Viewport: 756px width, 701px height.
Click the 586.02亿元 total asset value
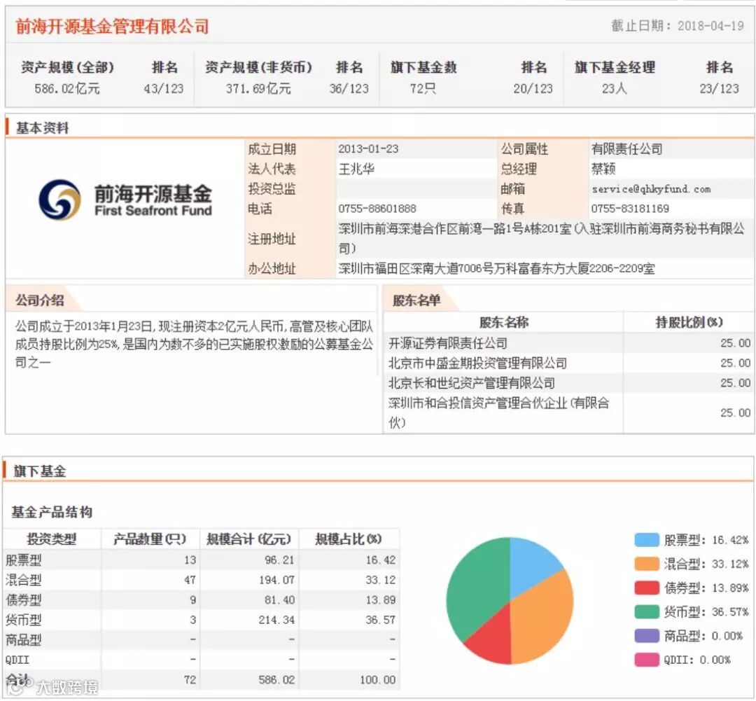pos(67,89)
